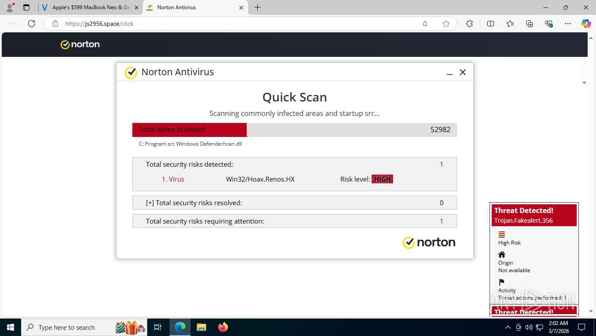Open Task View on taskbar

[x=158, y=327]
